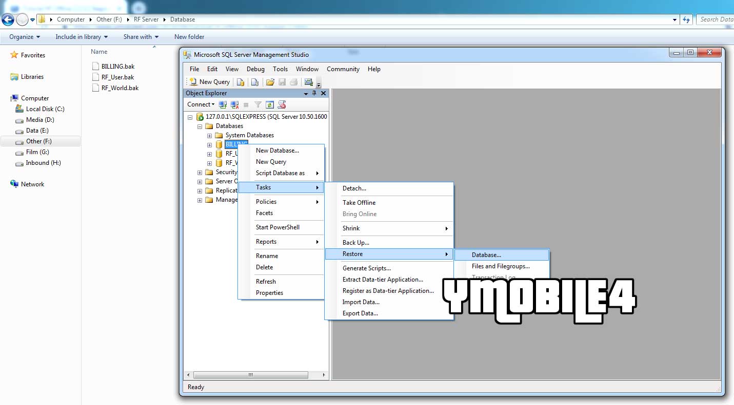Open the Community menu
The image size is (734, 405).
pos(343,69)
